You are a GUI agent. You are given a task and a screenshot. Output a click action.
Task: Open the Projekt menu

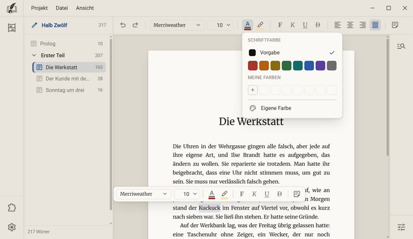click(39, 8)
